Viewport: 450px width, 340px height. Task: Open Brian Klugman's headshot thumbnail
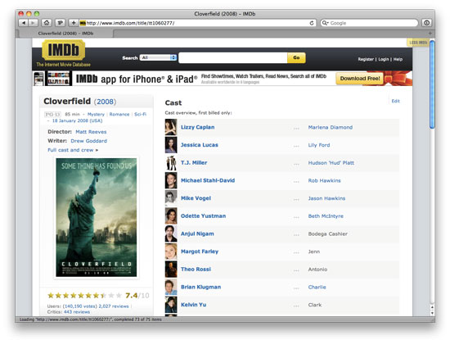coord(171,287)
